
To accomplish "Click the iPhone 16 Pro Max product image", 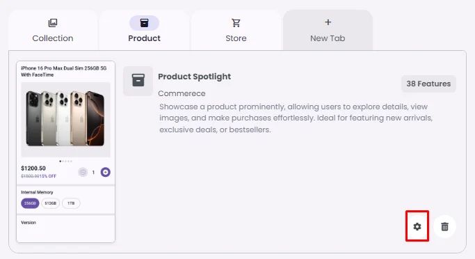I will 66,120.
